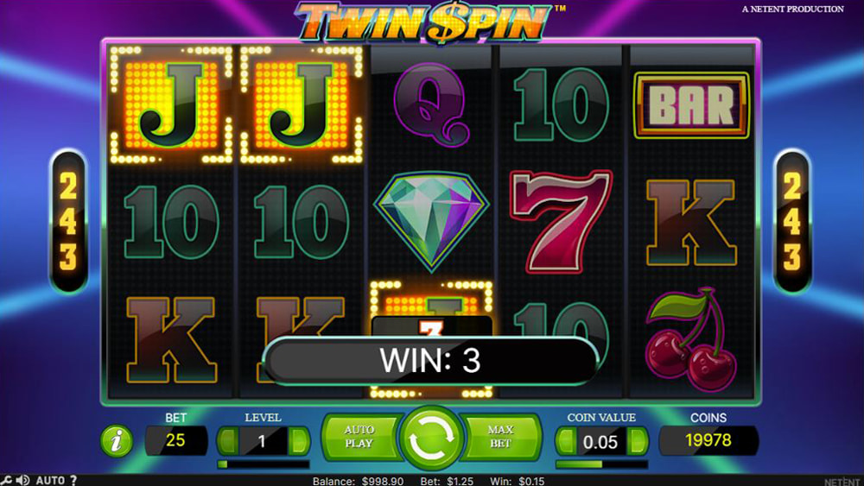Open the green info paytable button
Image resolution: width=864 pixels, height=486 pixels.
tap(117, 441)
